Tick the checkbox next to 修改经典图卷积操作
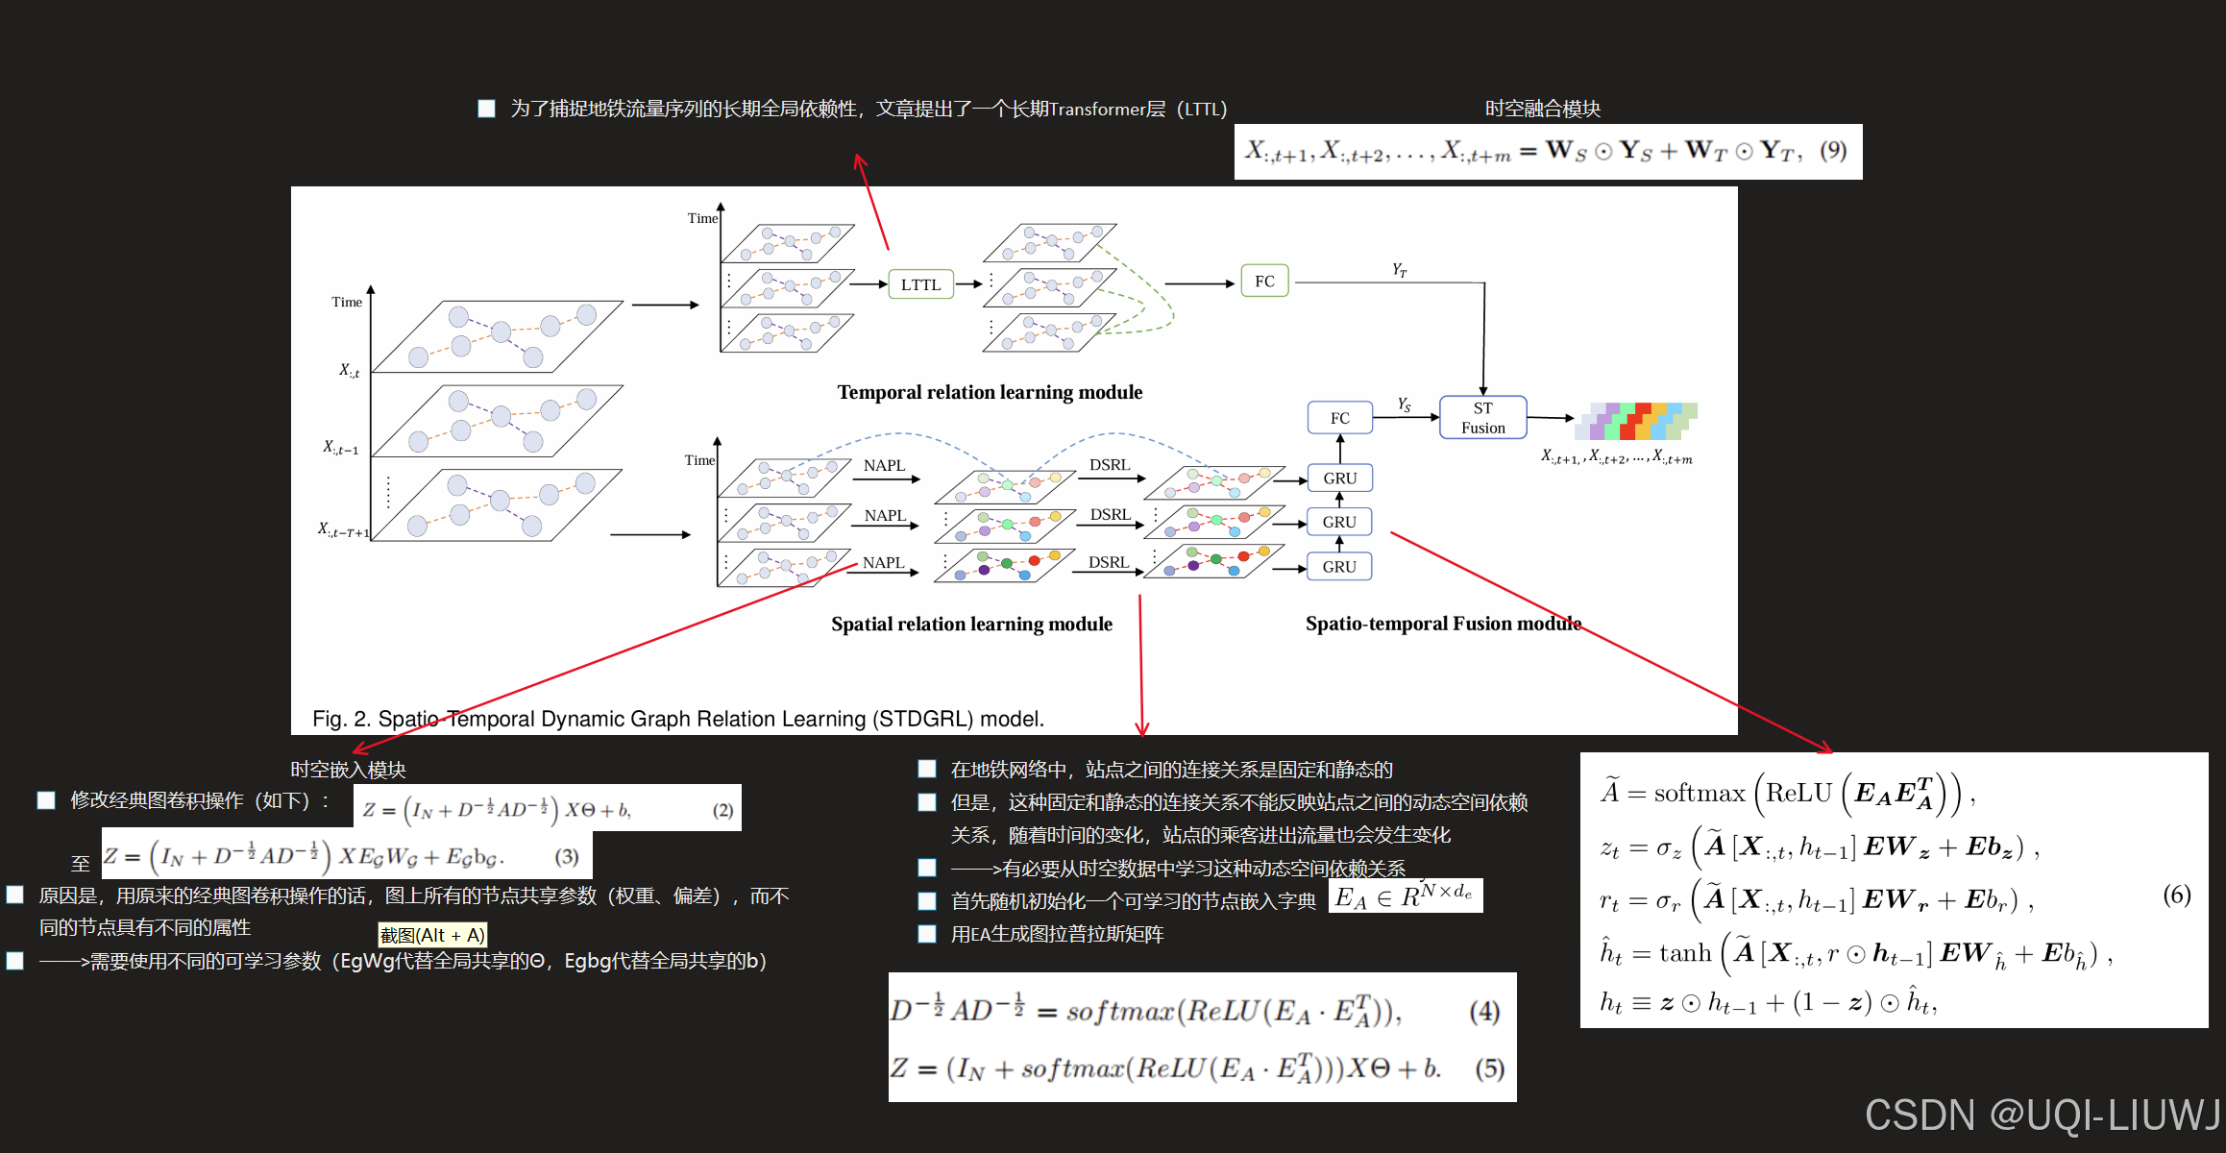Viewport: 2226px width, 1153px height. (x=46, y=800)
